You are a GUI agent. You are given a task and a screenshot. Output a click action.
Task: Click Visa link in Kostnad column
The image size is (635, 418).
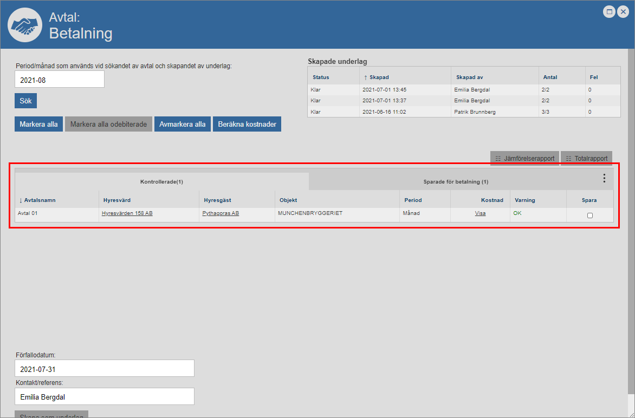(x=480, y=213)
